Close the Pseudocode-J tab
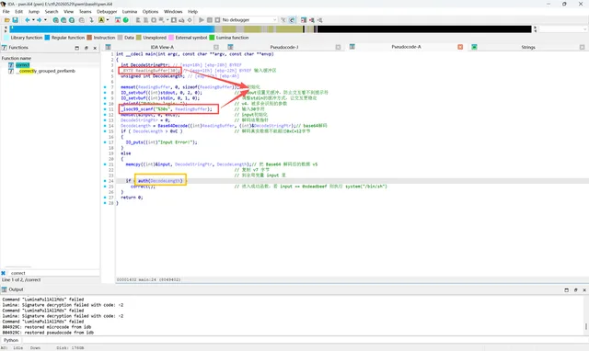 click(x=338, y=47)
